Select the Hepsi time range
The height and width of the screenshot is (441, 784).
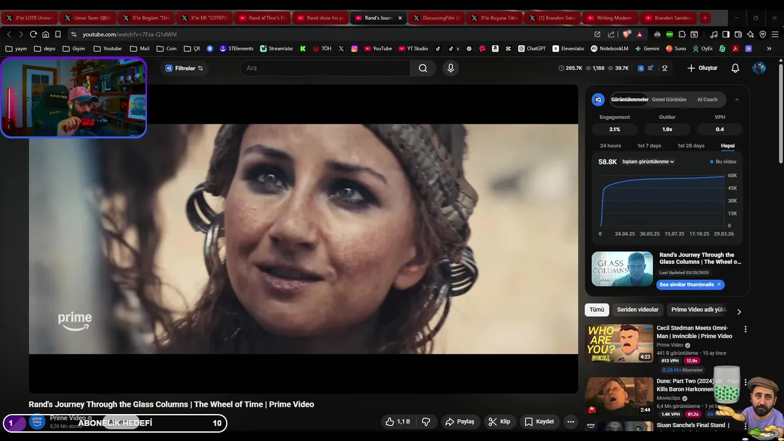point(728,146)
